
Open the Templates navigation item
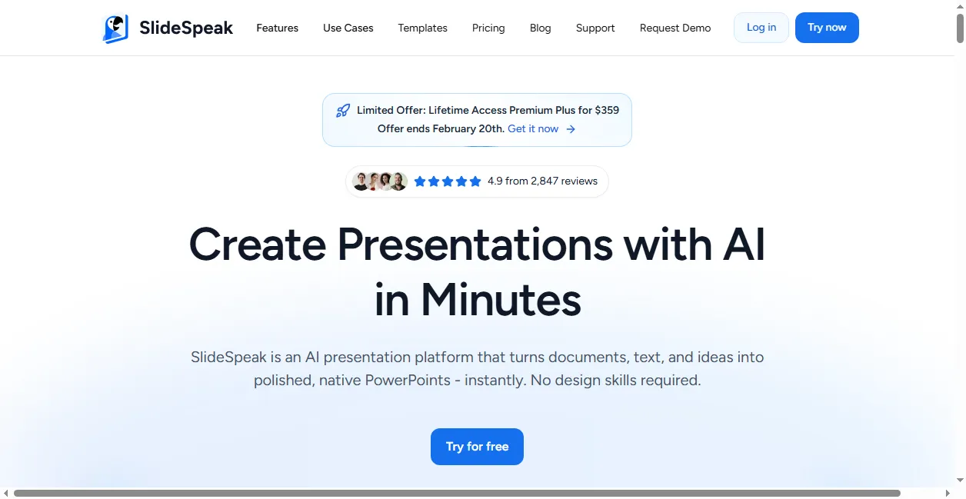[x=422, y=28]
